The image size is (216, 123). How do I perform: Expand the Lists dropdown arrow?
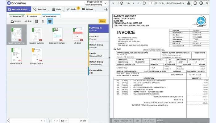point(63,11)
